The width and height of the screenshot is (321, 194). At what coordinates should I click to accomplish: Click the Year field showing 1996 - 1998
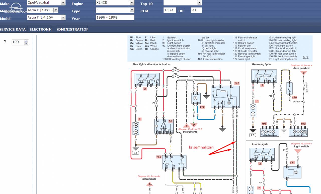click(115, 18)
